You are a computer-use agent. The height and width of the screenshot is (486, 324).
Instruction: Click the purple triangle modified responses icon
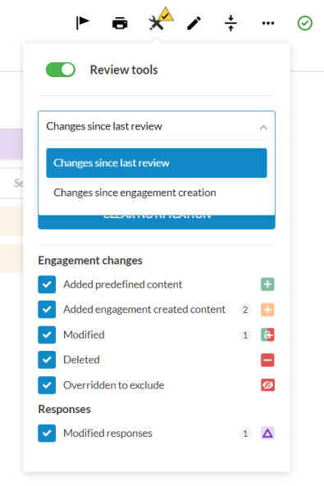click(x=267, y=433)
